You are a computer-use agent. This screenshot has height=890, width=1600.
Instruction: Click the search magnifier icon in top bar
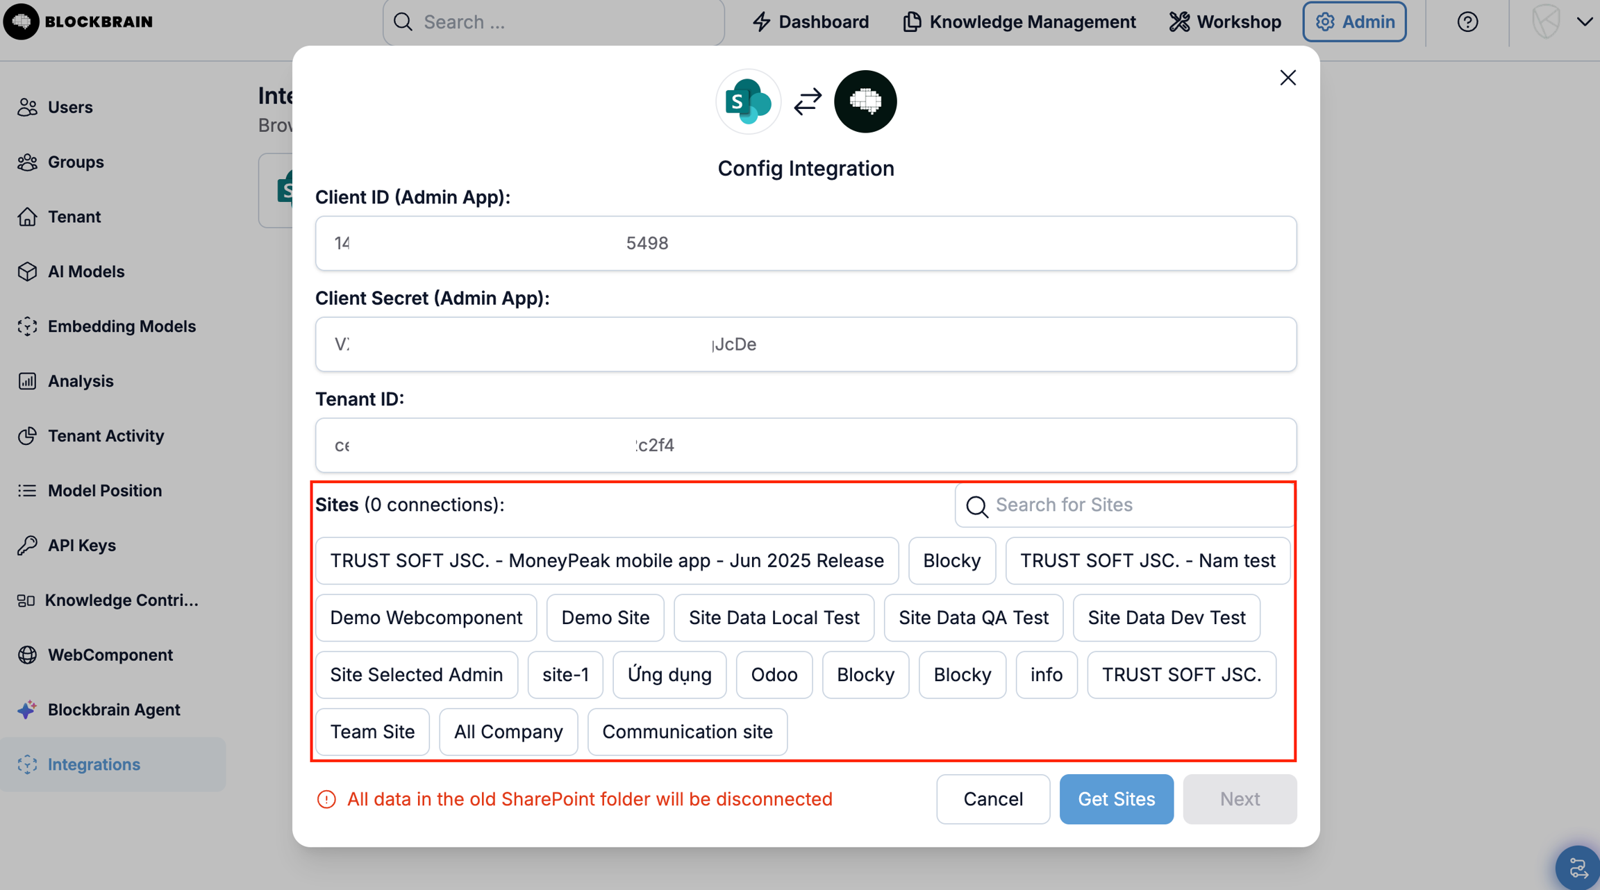[403, 22]
